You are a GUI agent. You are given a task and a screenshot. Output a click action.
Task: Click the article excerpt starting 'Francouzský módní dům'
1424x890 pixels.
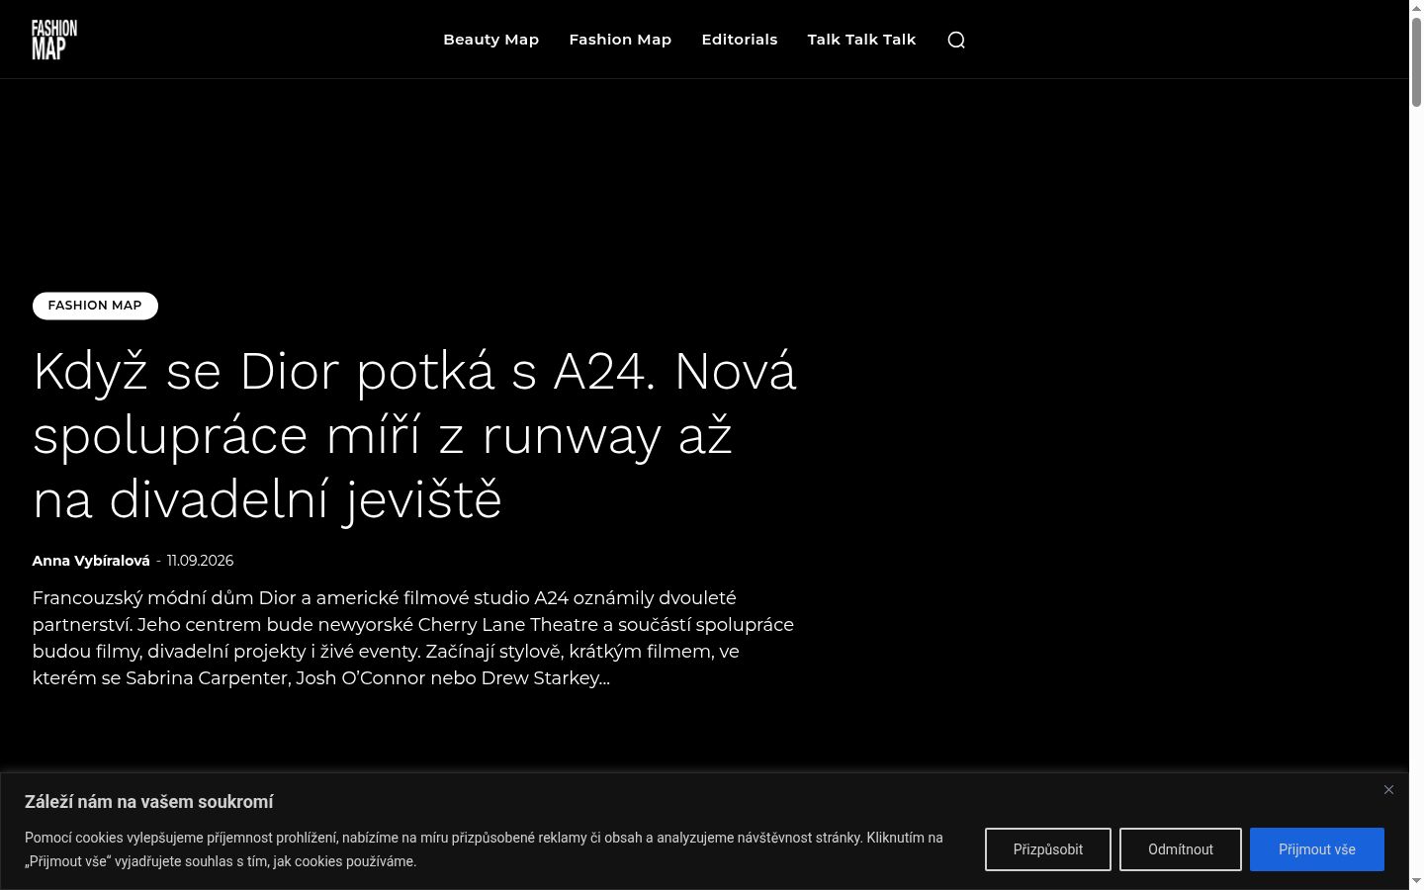413,638
